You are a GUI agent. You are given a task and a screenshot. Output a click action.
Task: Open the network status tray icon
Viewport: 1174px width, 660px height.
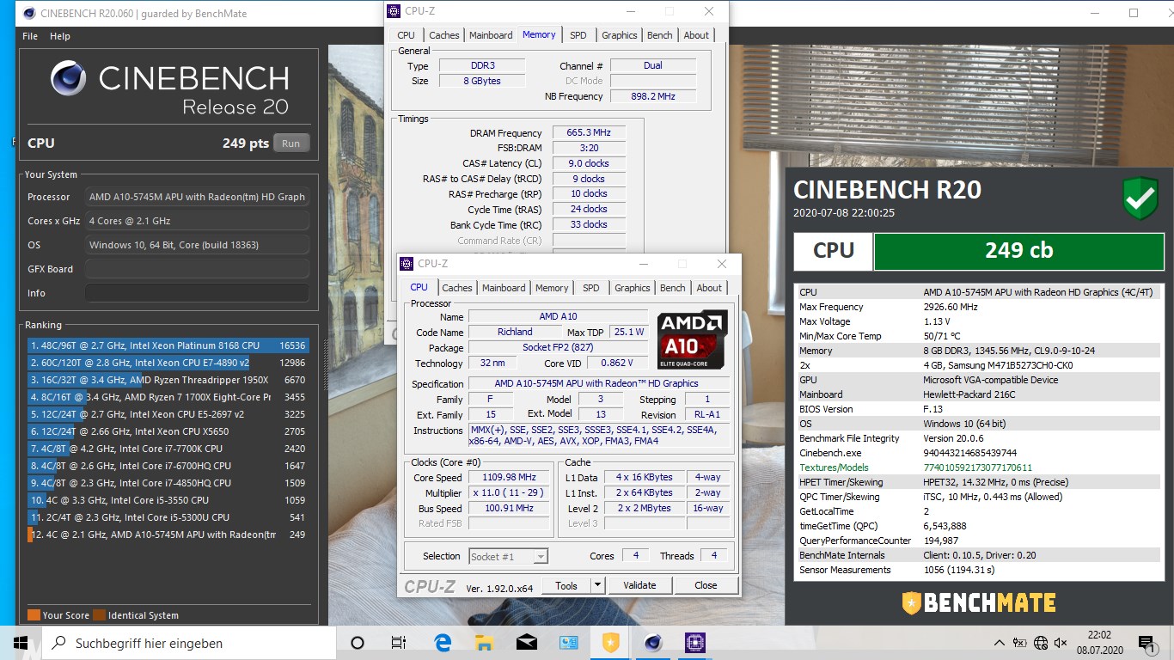pos(1041,643)
